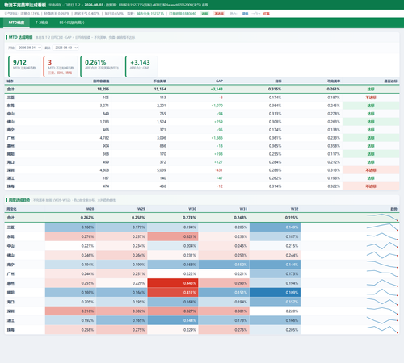Click 佛山 GAP value +259
This screenshot has width=404, height=363.
[218, 122]
